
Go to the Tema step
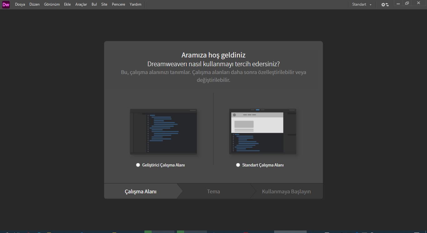(x=213, y=191)
